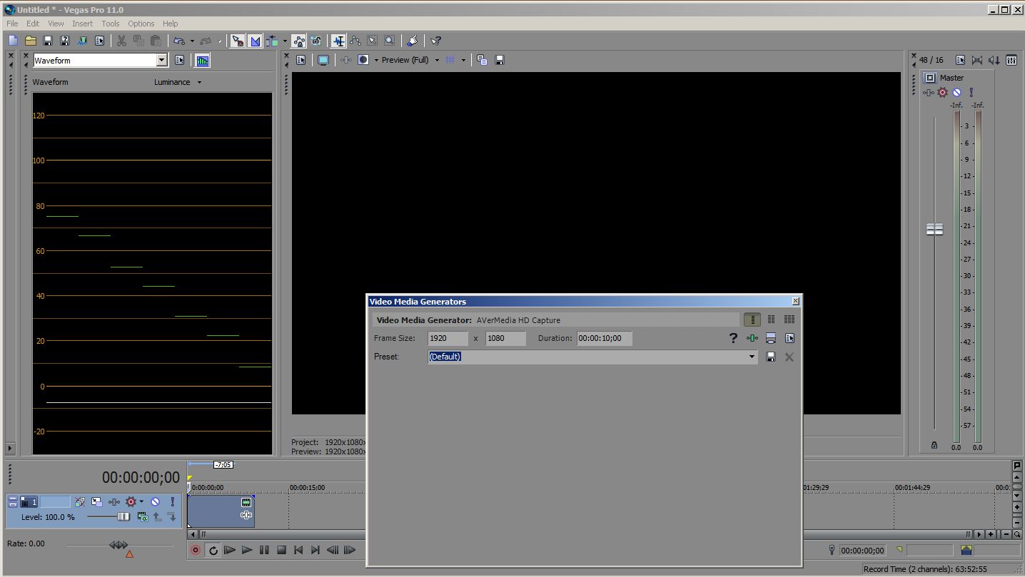The image size is (1025, 577).
Task: Open track motion on video track 1
Action: pos(96,502)
